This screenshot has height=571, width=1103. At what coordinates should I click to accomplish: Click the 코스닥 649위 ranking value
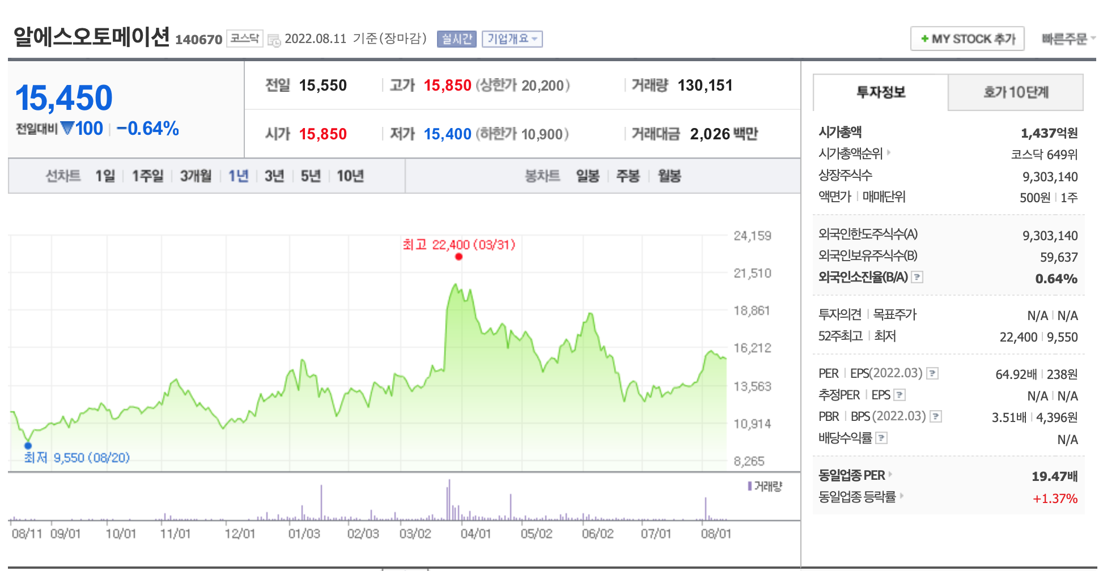pyautogui.click(x=1045, y=155)
